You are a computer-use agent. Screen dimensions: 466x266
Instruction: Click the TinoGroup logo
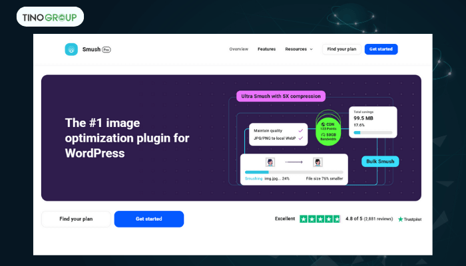[x=46, y=16]
